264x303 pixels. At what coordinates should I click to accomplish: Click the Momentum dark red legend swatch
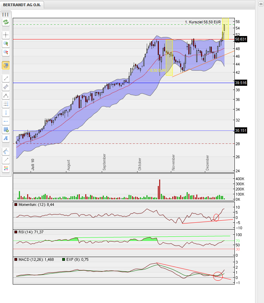pyautogui.click(x=16, y=205)
